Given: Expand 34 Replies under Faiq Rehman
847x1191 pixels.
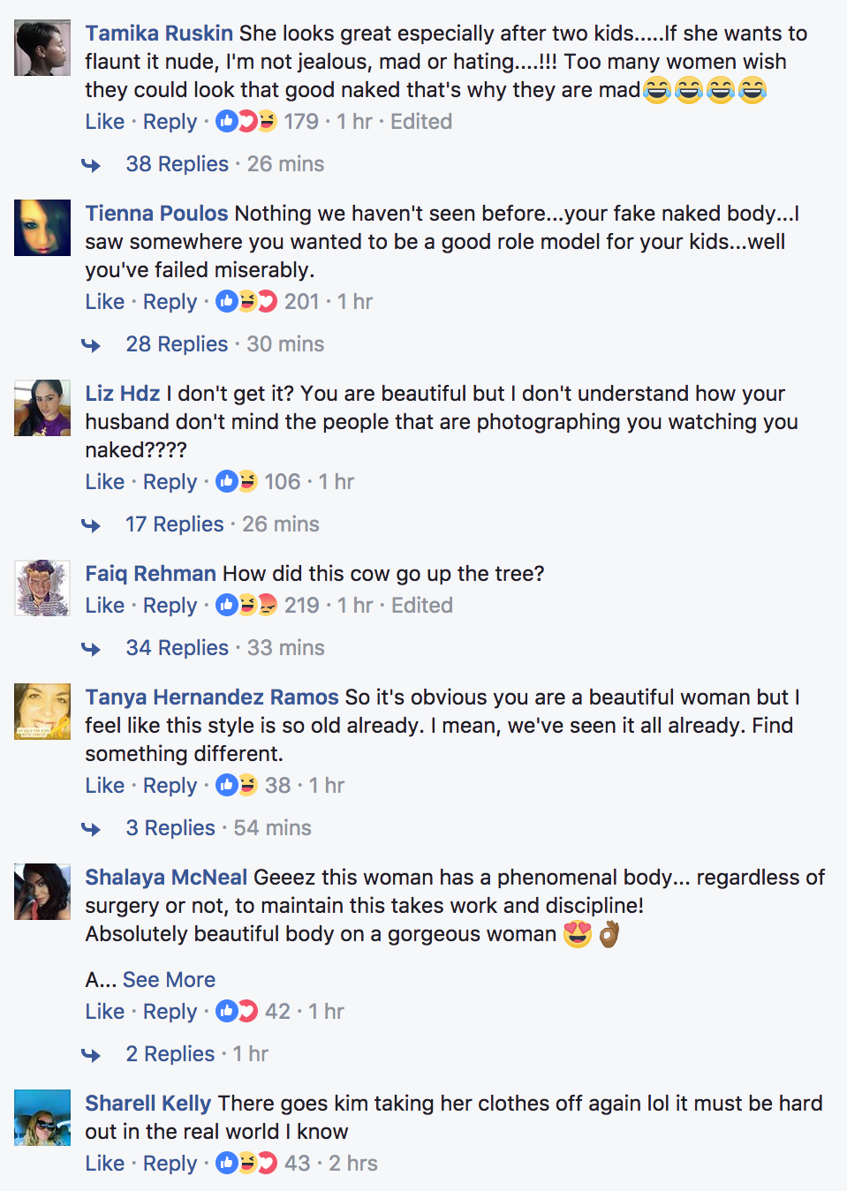Looking at the screenshot, I should coord(177,648).
